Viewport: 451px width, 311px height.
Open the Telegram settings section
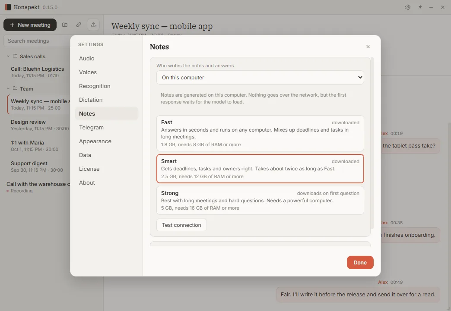pos(106,127)
